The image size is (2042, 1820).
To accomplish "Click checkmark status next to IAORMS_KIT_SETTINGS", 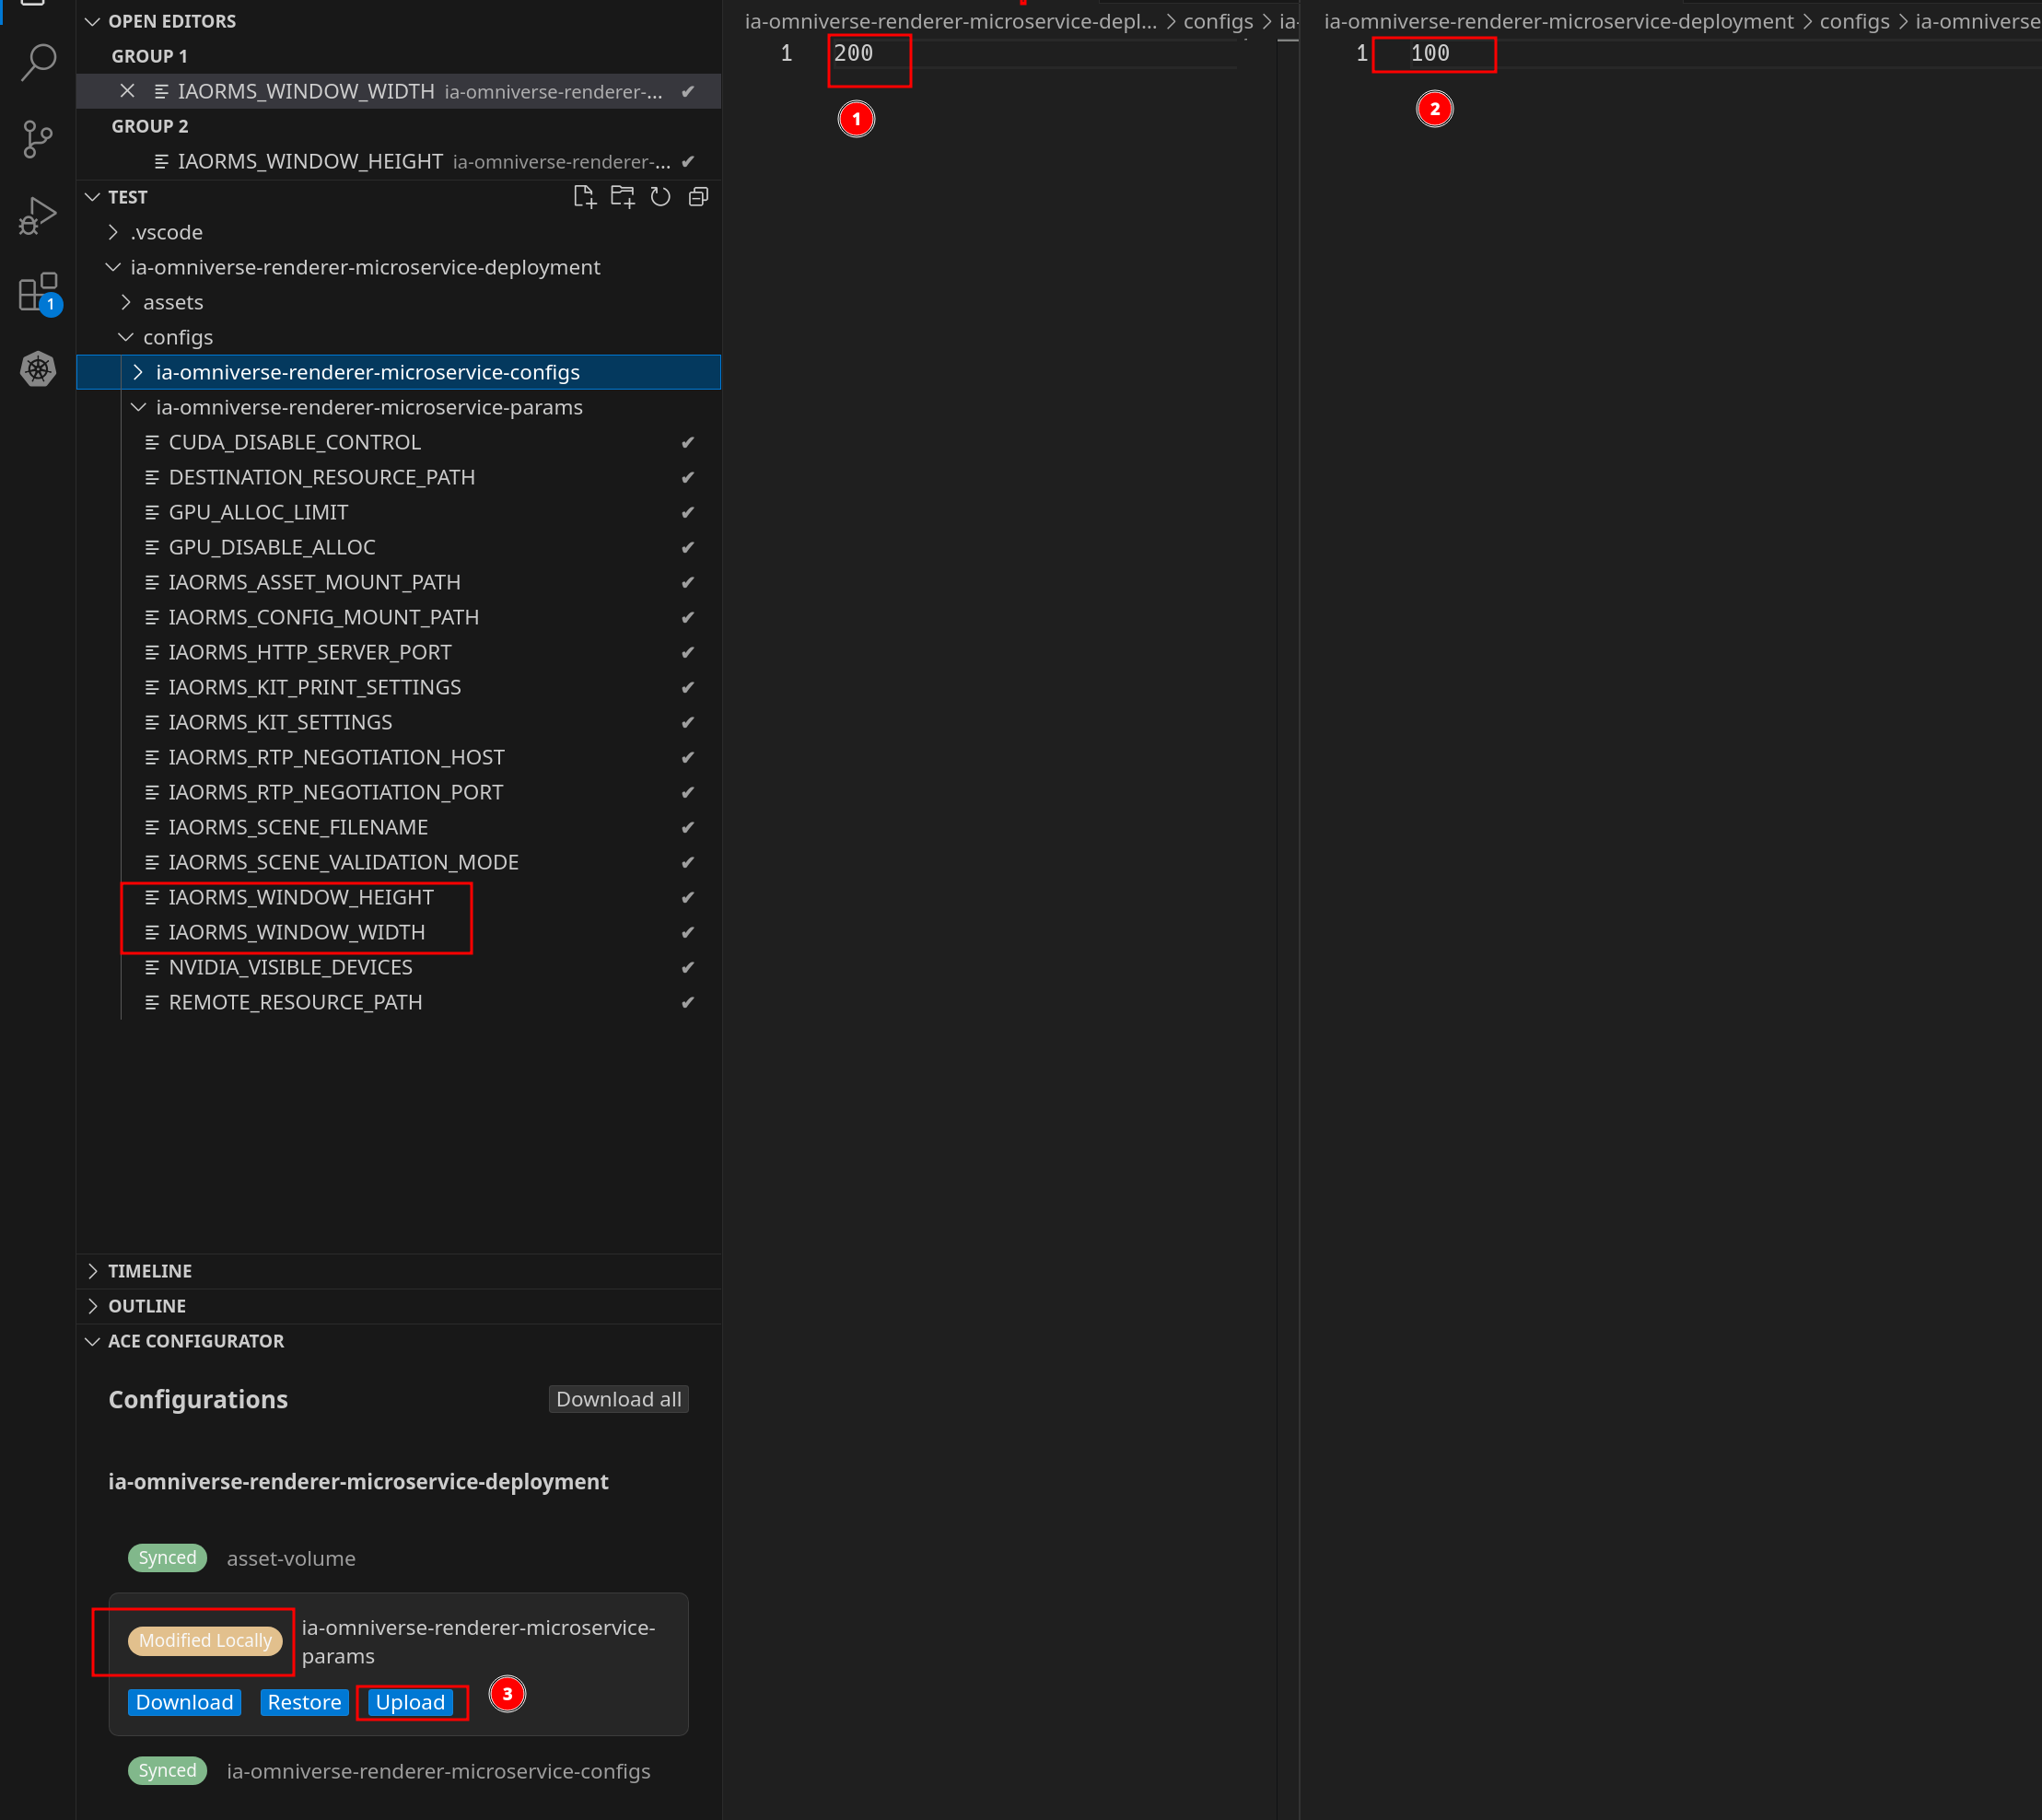I will click(688, 722).
